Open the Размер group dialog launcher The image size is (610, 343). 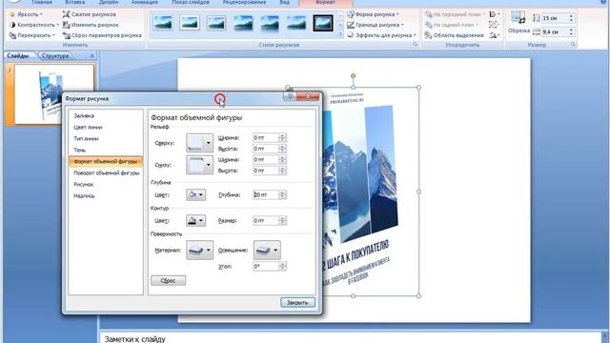point(573,45)
